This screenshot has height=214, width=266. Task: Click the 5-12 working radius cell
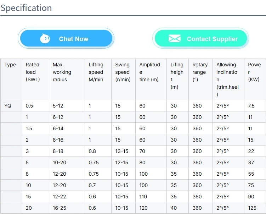58,106
